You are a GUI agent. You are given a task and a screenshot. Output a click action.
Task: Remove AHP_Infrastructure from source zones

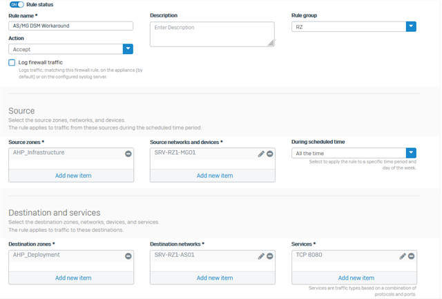click(x=128, y=154)
